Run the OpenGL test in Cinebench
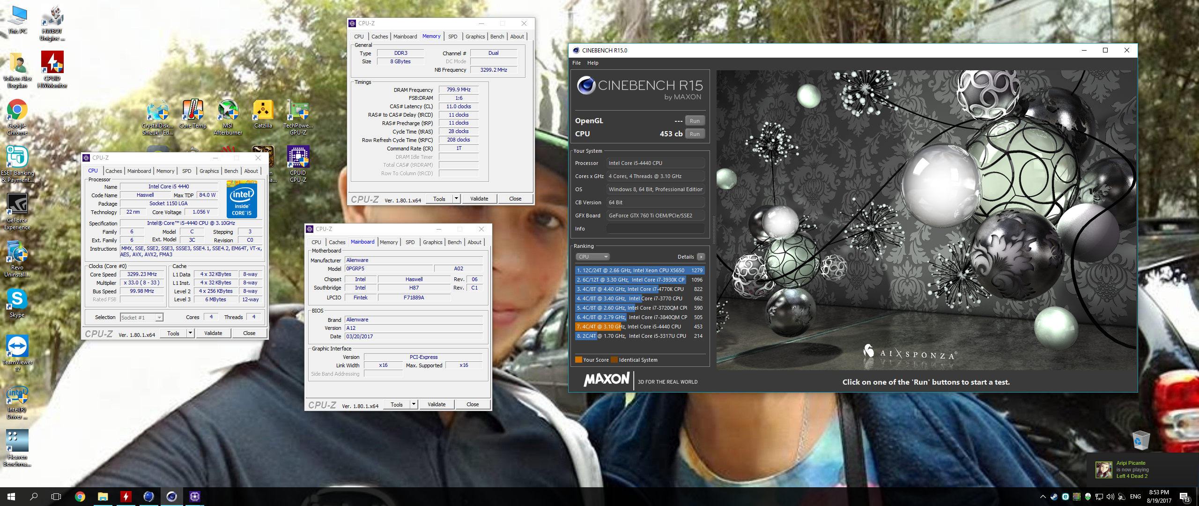Viewport: 1199px width, 506px height. click(x=695, y=121)
